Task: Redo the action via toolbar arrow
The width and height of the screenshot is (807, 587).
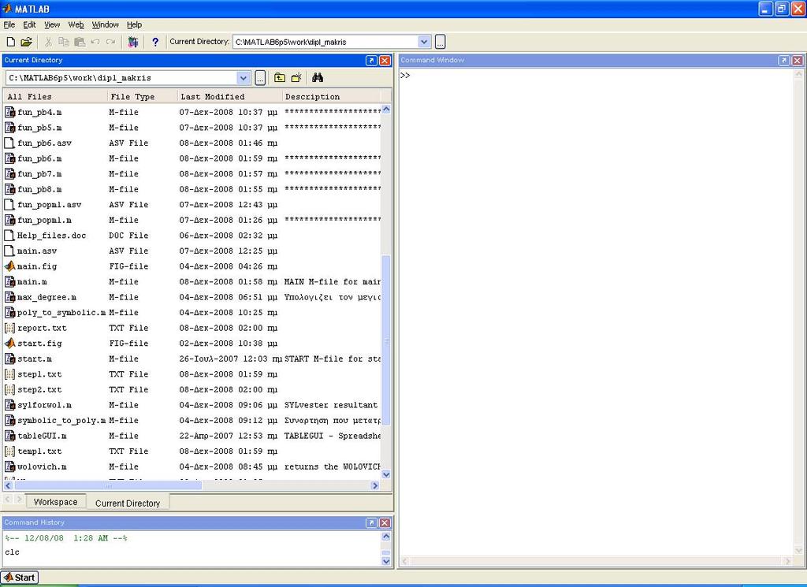Action: pos(110,42)
